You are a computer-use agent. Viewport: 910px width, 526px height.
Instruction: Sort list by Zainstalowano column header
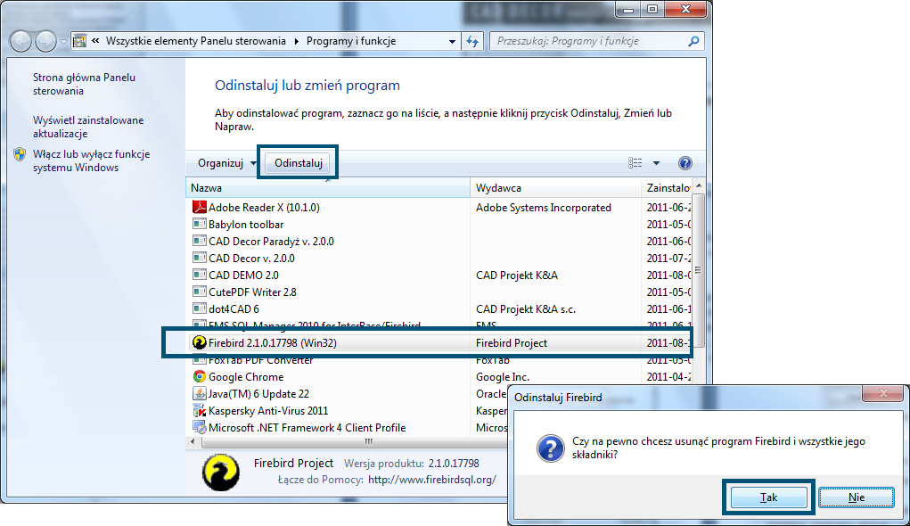pos(667,187)
